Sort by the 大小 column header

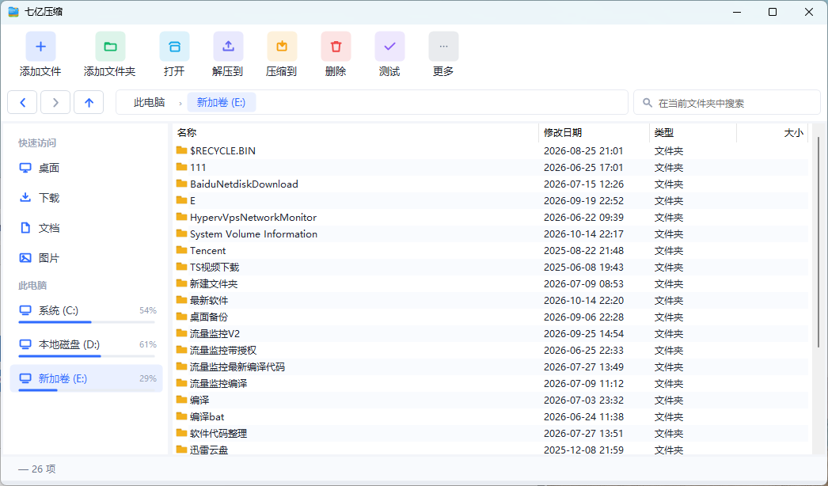[x=772, y=133]
